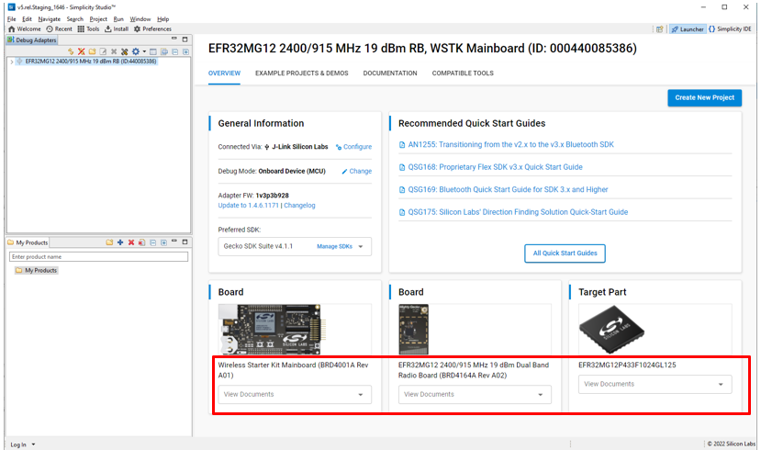Expand the EFR32MG12 device tree node
Viewport: 761px width, 450px height.
tap(11, 62)
